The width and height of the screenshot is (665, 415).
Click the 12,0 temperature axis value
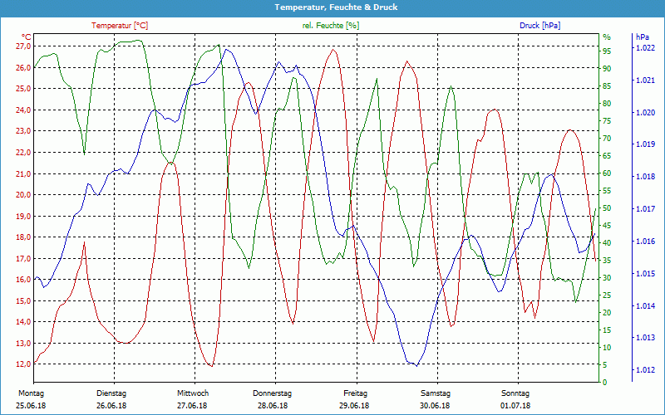tap(23, 364)
